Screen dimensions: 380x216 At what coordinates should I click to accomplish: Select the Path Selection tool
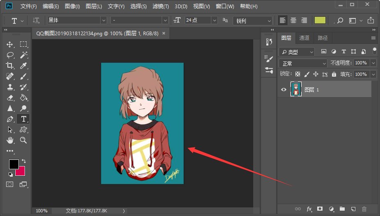tap(10, 130)
